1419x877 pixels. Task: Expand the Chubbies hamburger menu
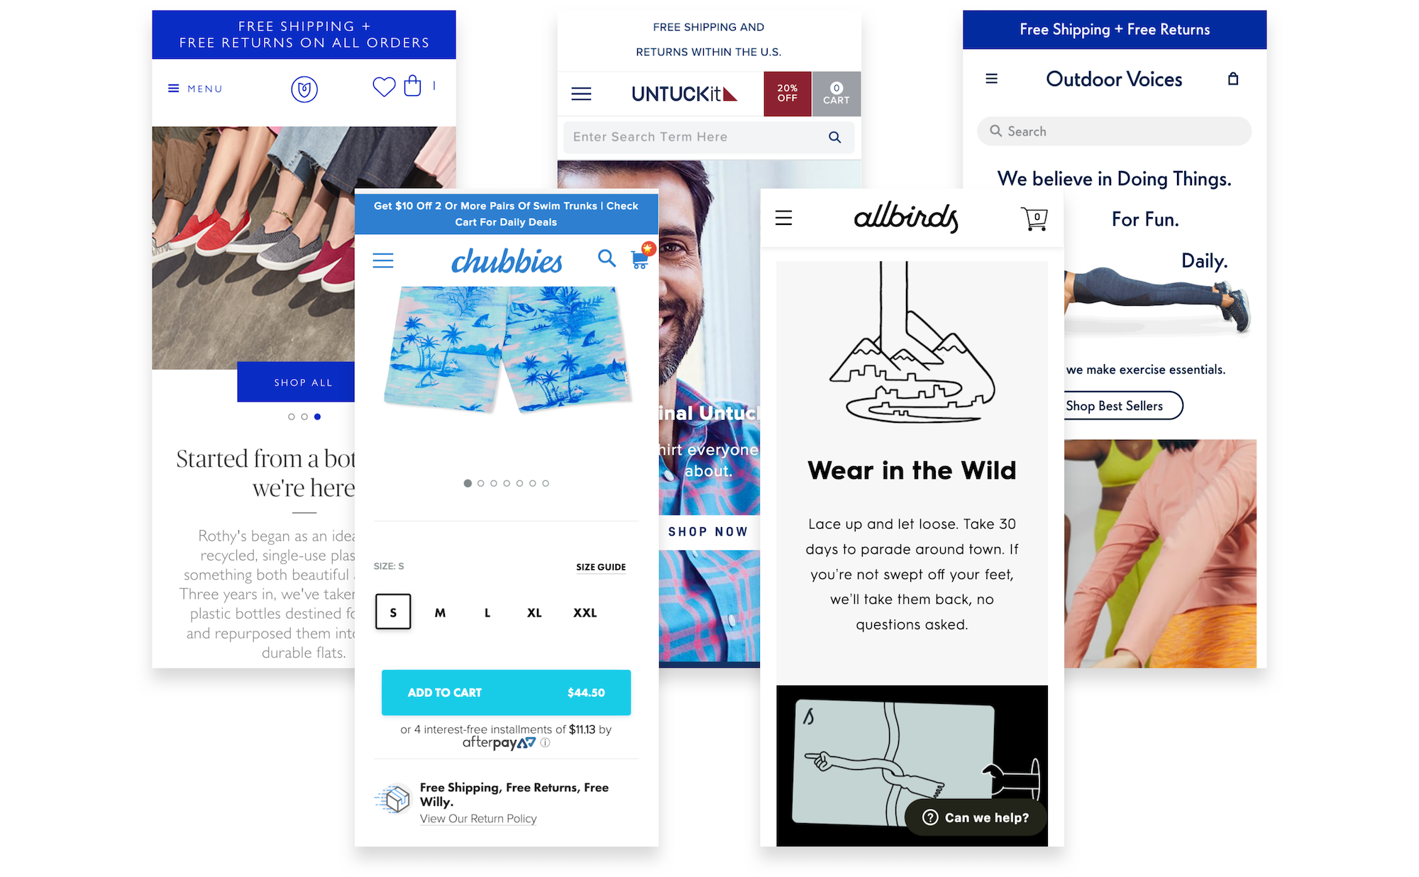click(382, 258)
